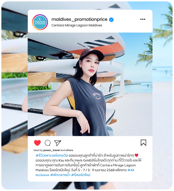Click the blue verified badge
Screen dimensions: 174x191
tap(111, 19)
